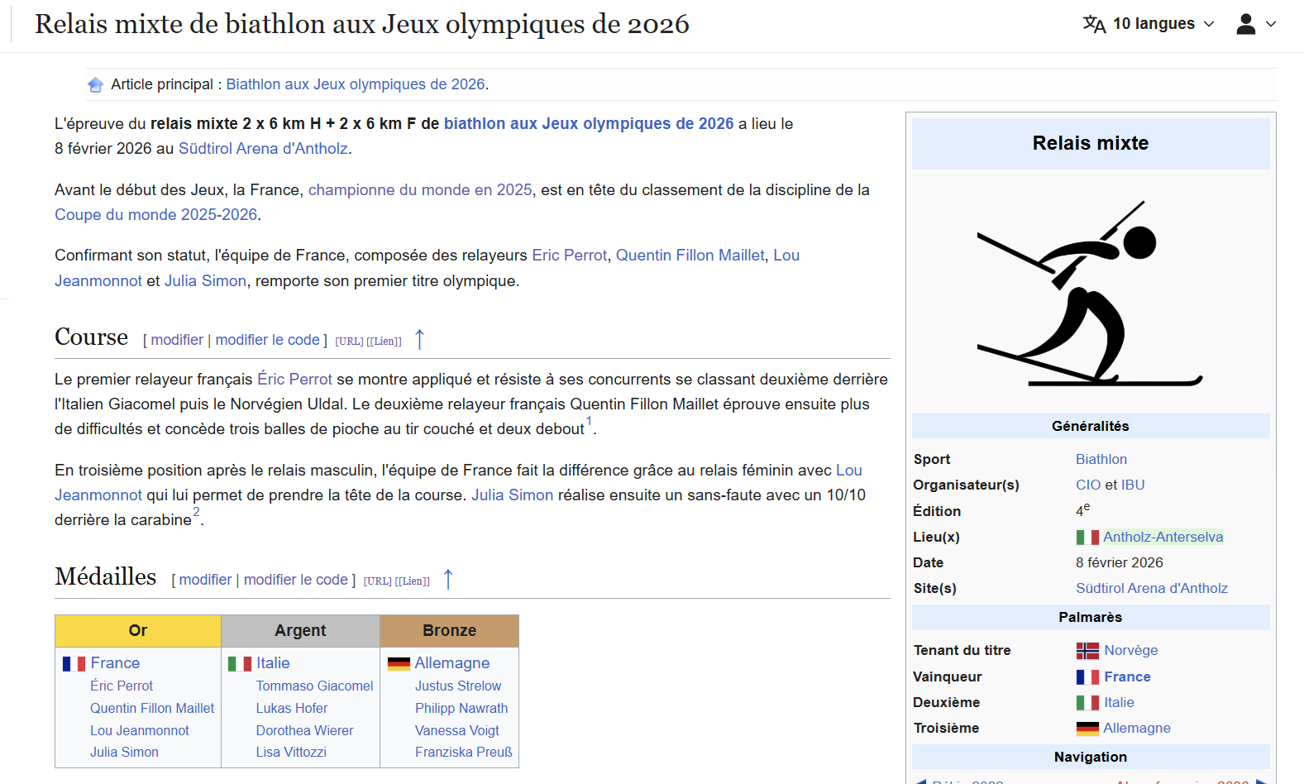The image size is (1304, 784).
Task: Open the Südtirol Arena d'Antholz link in intro
Action: (263, 148)
